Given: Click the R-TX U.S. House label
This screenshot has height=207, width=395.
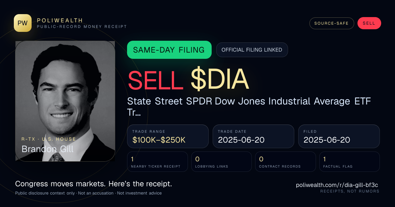Looking at the screenshot, I should [x=49, y=139].
